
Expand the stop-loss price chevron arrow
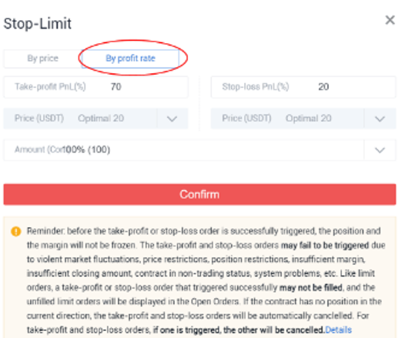[x=380, y=119]
